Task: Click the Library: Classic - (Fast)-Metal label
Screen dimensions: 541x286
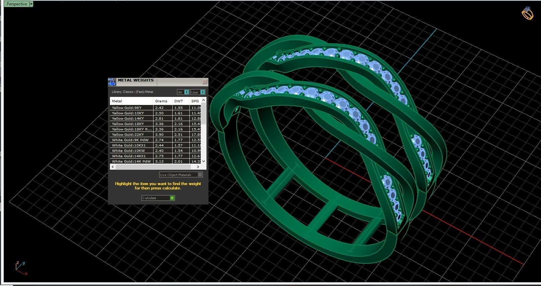Action: 132,92
